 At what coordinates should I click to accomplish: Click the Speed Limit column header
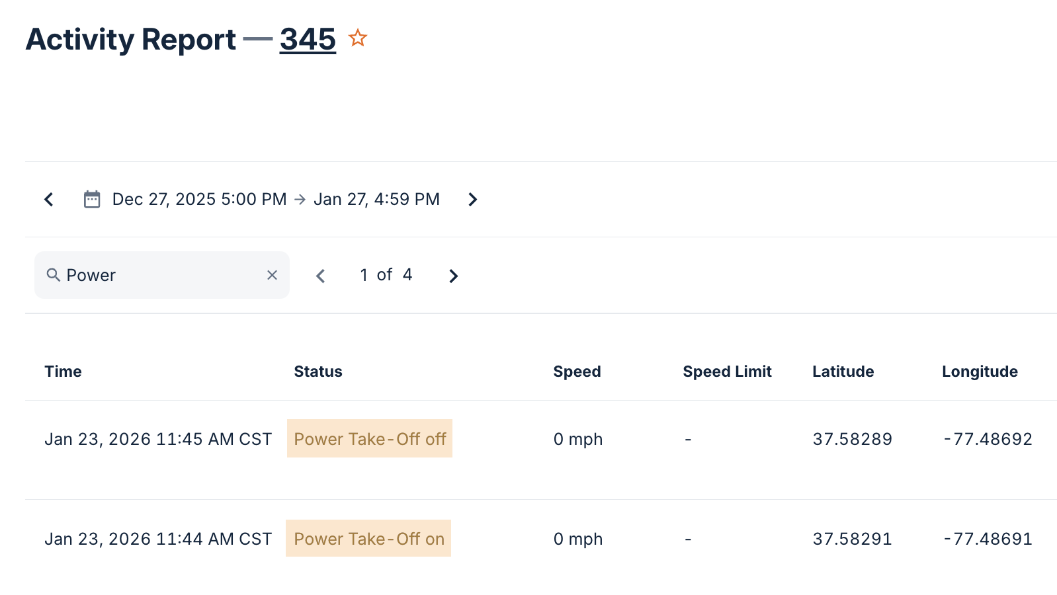(727, 371)
